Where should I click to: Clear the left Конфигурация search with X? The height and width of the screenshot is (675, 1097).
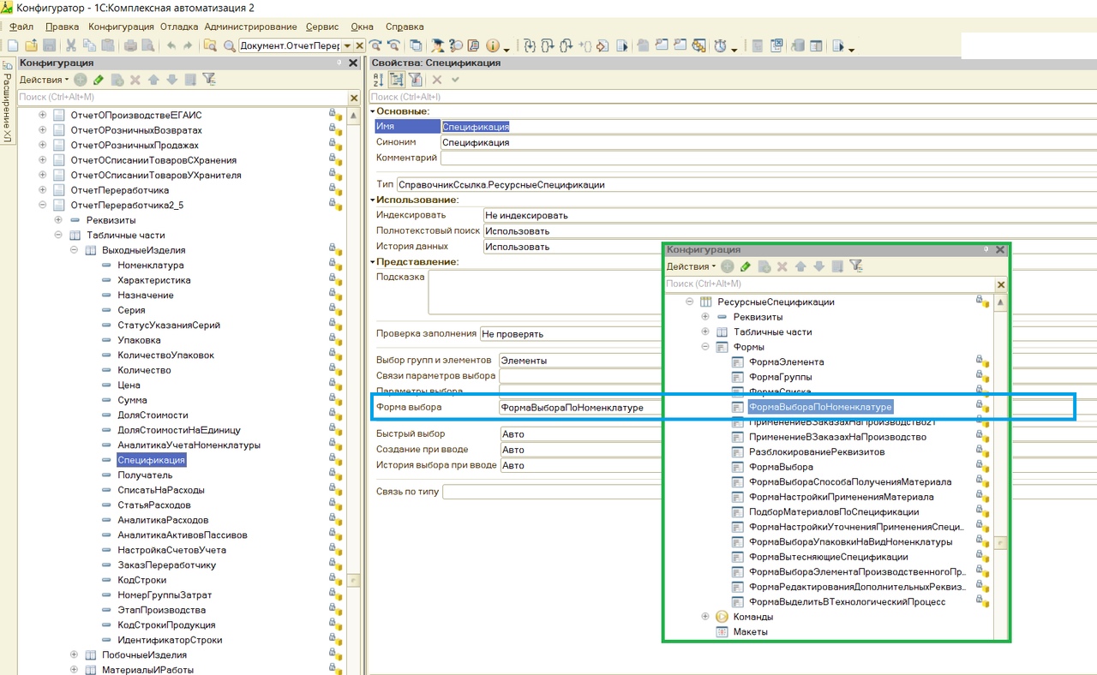(x=354, y=98)
